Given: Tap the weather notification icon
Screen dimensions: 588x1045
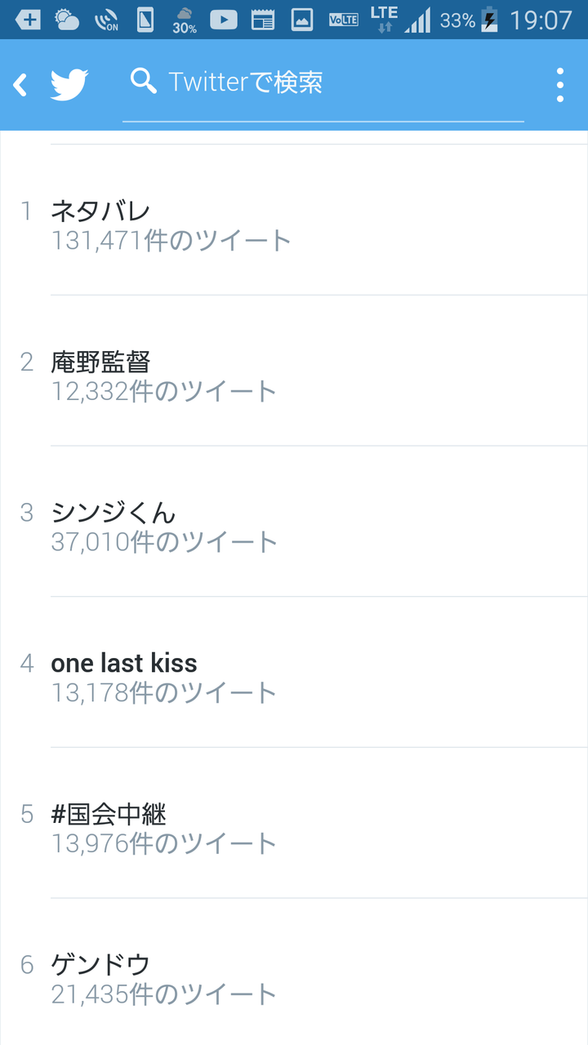Looking at the screenshot, I should tap(67, 20).
